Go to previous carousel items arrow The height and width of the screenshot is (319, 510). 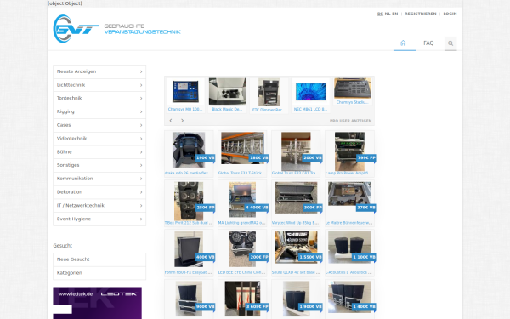(171, 121)
